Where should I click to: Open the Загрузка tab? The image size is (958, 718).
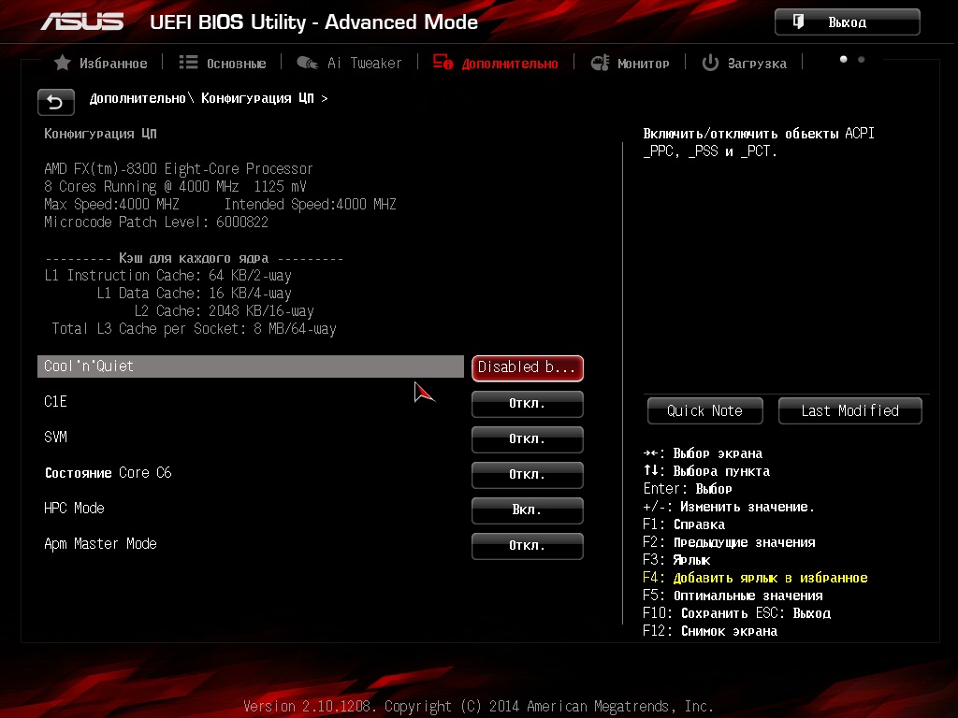(x=744, y=63)
